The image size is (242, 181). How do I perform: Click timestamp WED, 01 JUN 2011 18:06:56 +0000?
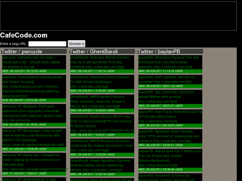coord(24,149)
